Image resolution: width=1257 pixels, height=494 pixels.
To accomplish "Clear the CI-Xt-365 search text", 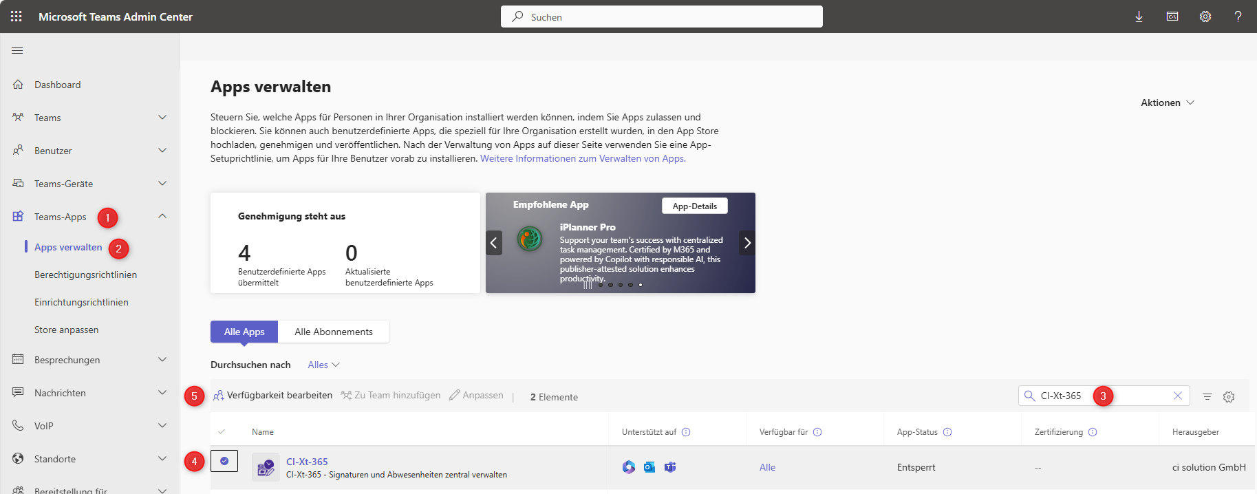I will (x=1178, y=396).
